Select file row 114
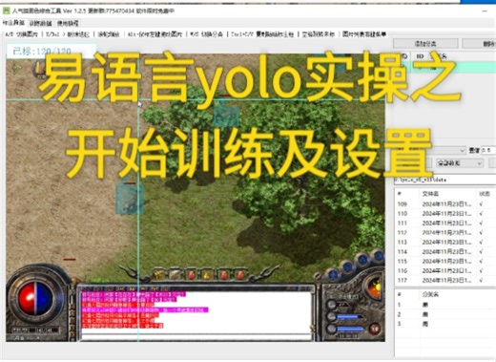The height and width of the screenshot is (362, 496). point(445,252)
